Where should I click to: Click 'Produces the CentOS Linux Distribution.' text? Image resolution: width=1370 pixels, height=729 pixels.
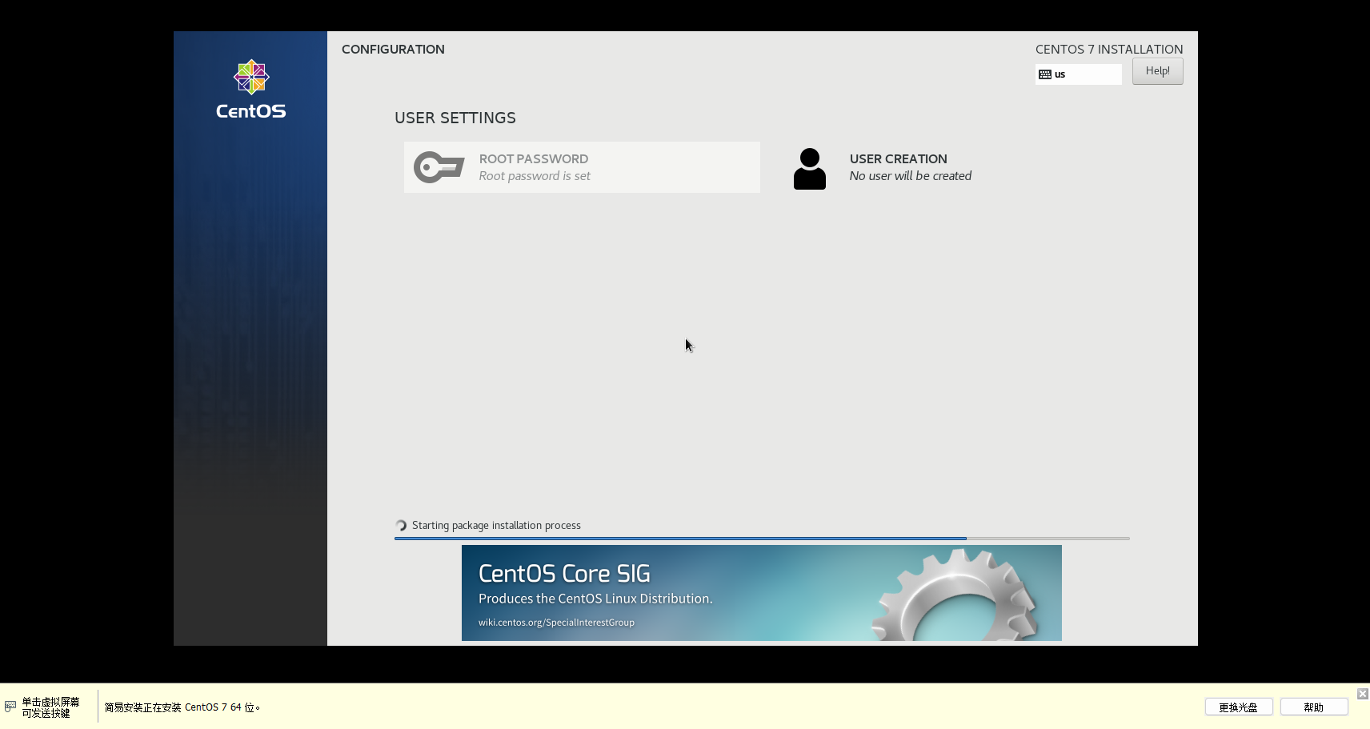(595, 599)
